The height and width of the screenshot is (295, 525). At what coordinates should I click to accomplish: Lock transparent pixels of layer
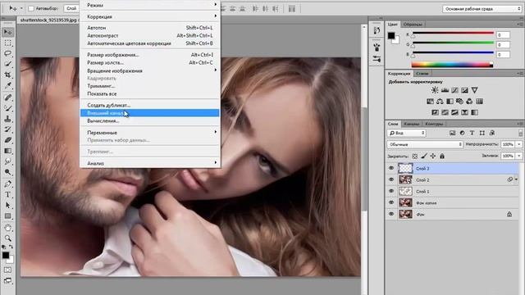coord(415,157)
